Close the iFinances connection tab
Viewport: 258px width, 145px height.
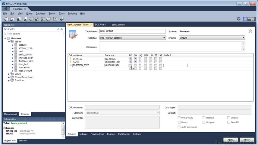coord(25,9)
